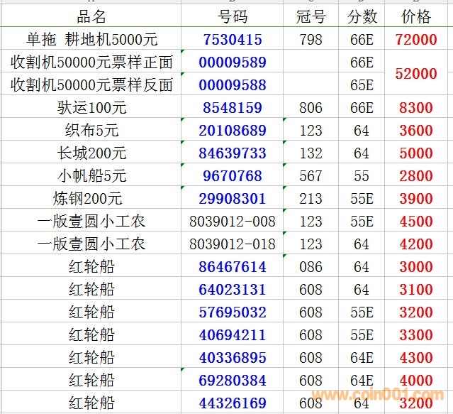Click the 冠号 cell showing 567
The height and width of the screenshot is (414, 453).
(311, 176)
